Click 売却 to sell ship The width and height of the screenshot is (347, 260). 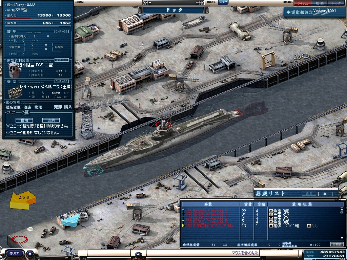point(58,107)
